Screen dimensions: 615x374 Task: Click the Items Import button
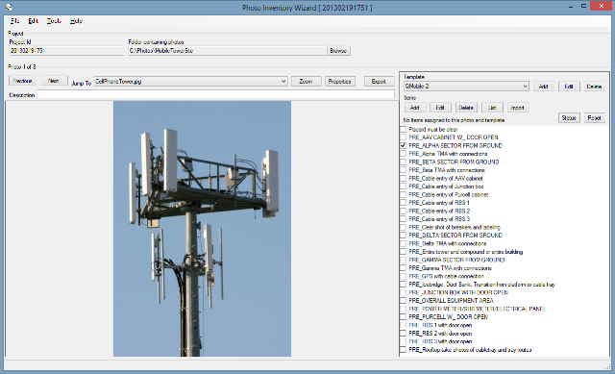tap(517, 108)
